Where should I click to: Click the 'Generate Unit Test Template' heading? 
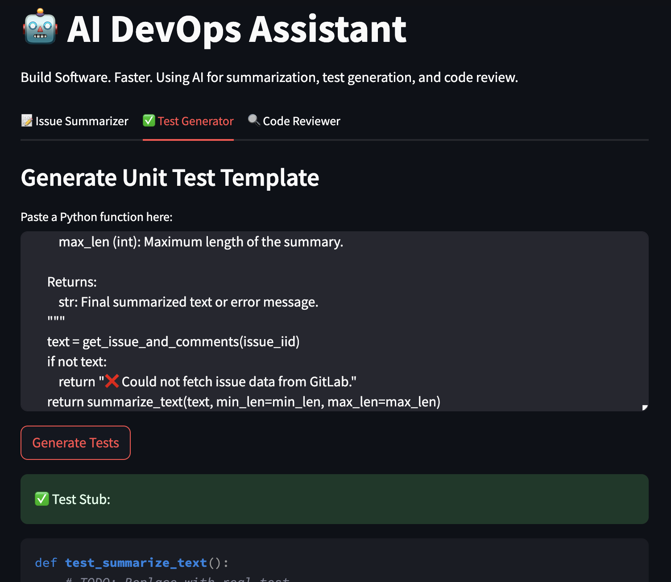tap(170, 178)
